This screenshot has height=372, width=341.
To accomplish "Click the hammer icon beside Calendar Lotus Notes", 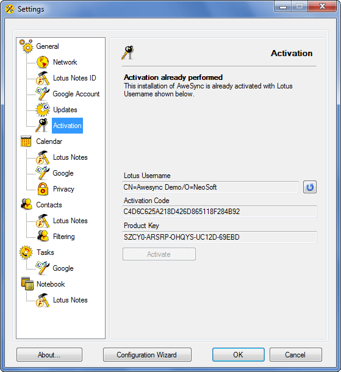I will point(43,157).
